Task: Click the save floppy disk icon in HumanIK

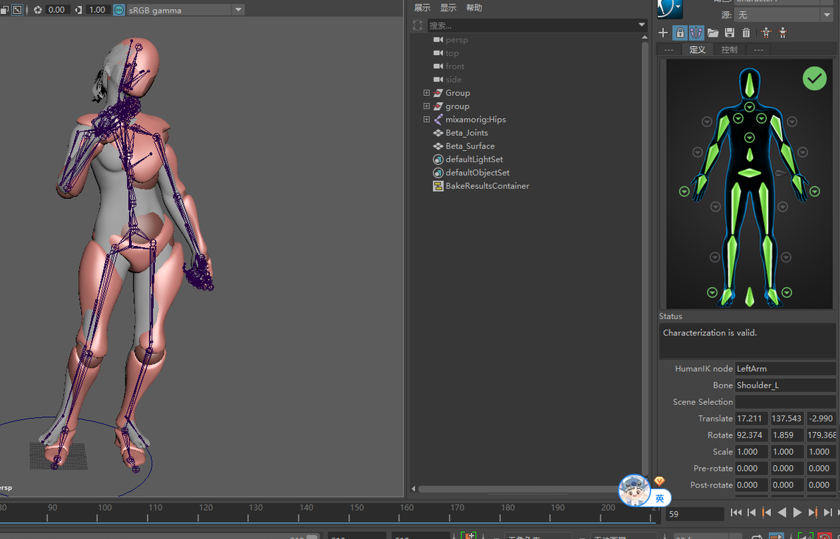Action: (729, 32)
